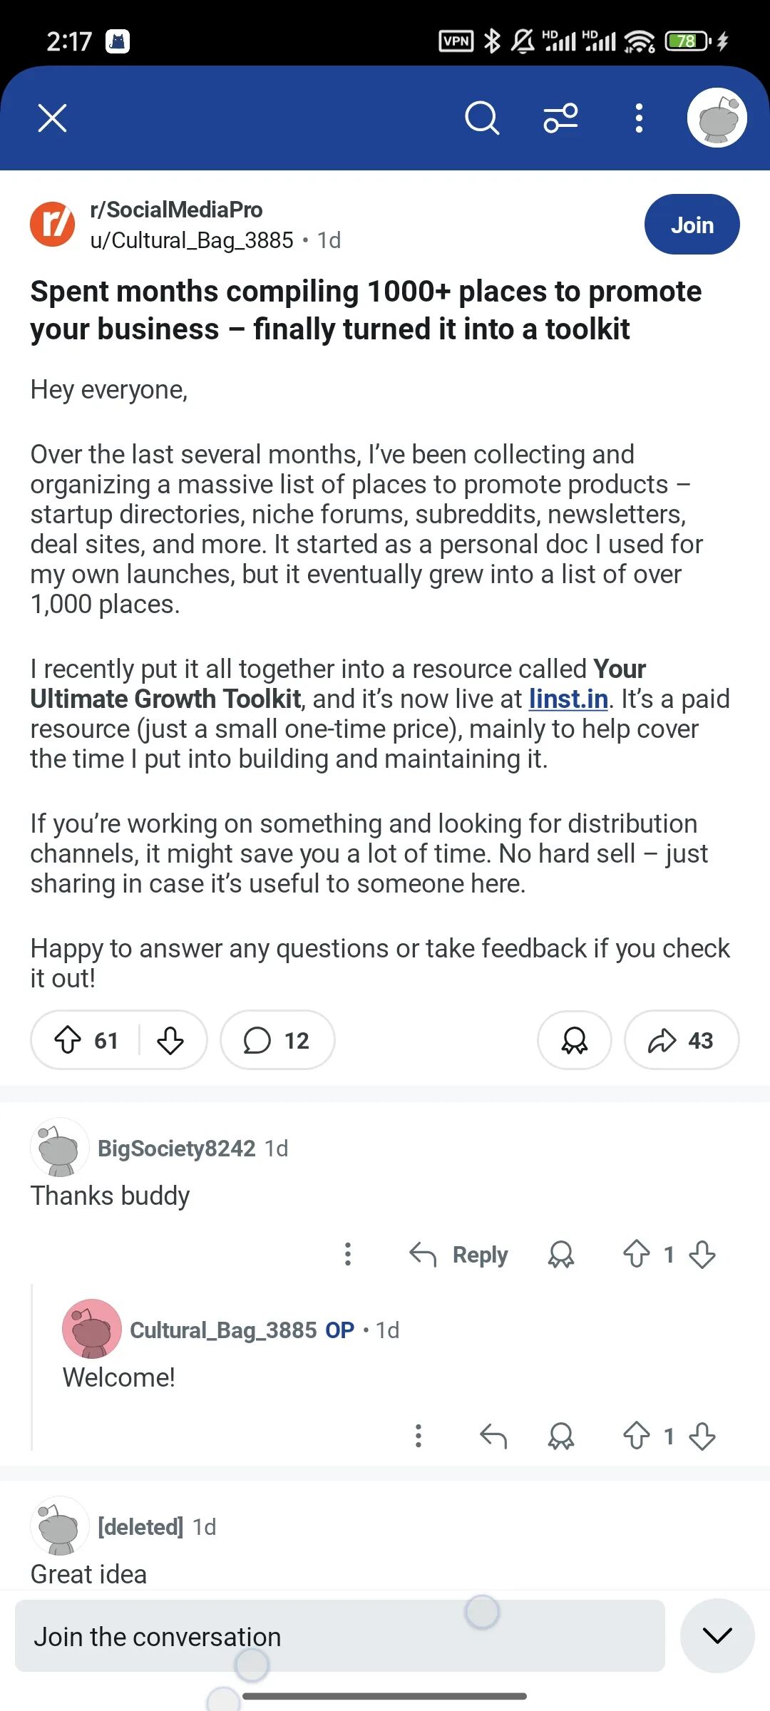Expand the chevron beside Join the conversation
Viewport: 770px width, 1711px height.
click(x=717, y=1635)
